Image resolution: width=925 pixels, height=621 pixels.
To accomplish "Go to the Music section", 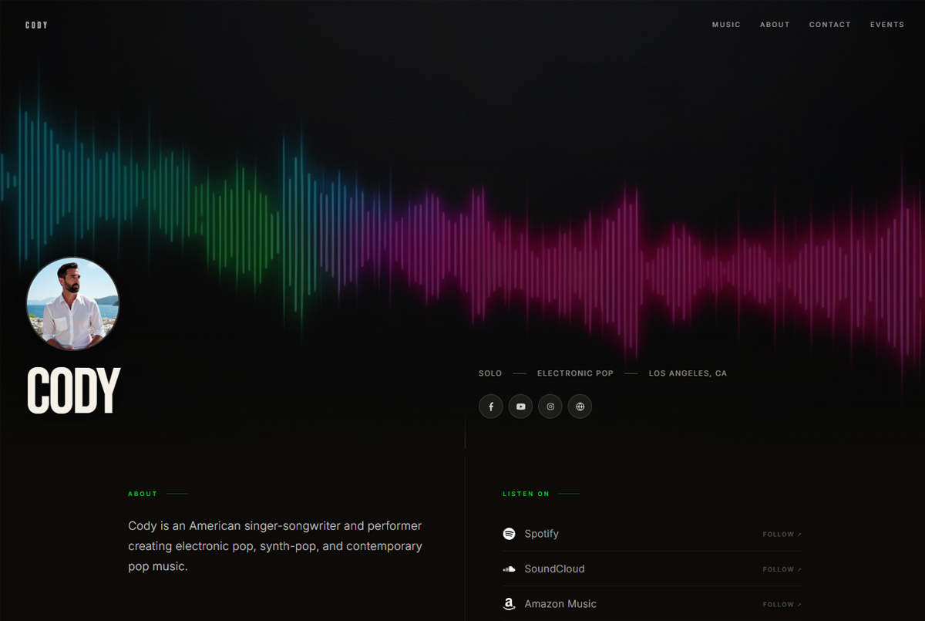I will tap(726, 25).
